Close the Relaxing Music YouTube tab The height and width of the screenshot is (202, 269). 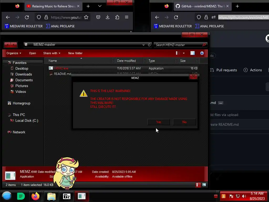pyautogui.click(x=78, y=6)
